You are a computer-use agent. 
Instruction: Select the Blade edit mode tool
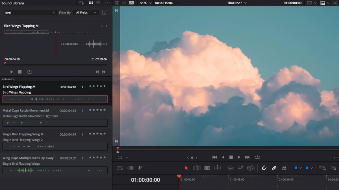pyautogui.click(x=207, y=168)
